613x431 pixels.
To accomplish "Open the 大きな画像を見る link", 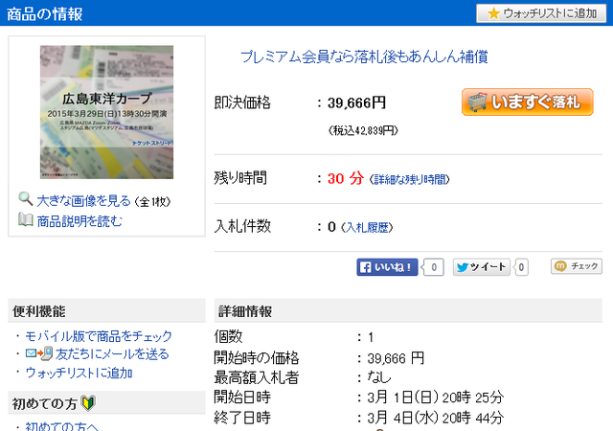I will pos(83,201).
